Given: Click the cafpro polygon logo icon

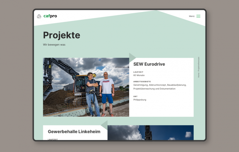Looking at the screenshot, I should tap(39, 16).
